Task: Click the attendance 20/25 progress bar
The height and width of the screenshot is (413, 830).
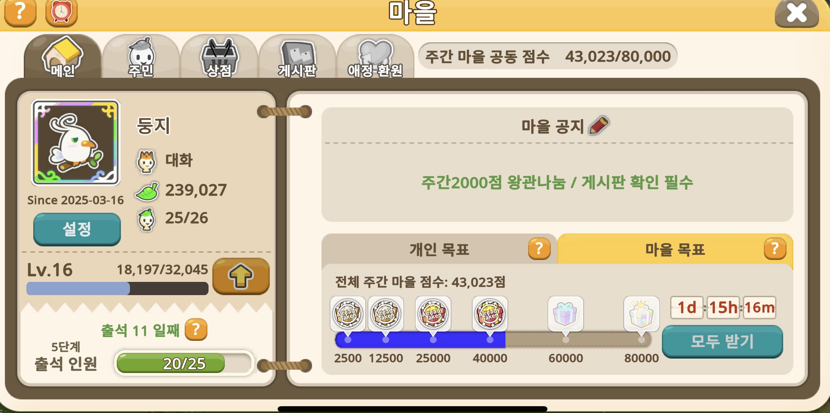Action: click(184, 363)
